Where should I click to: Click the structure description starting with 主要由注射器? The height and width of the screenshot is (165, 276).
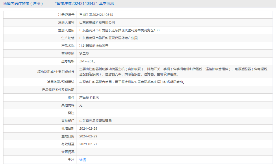pos(174,72)
